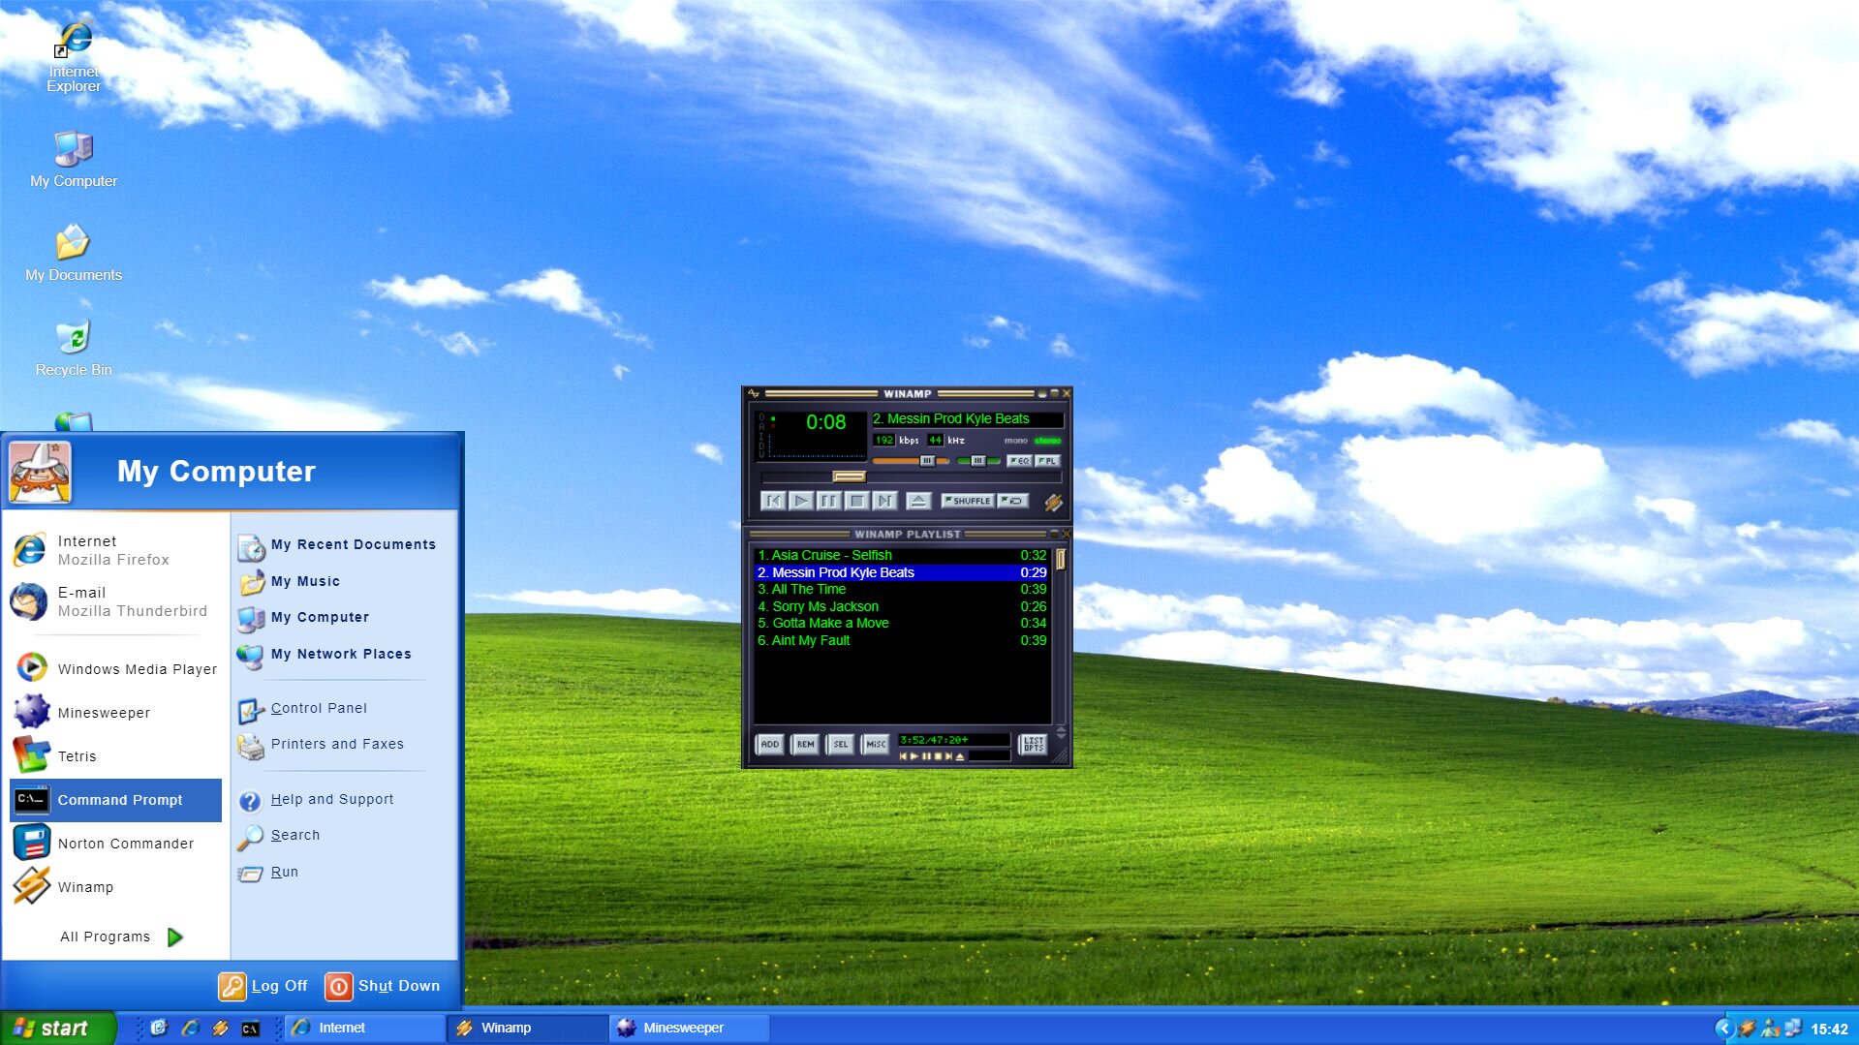Select playlist track Asia Cruise - Selfish
This screenshot has width=1859, height=1045.
[901, 555]
